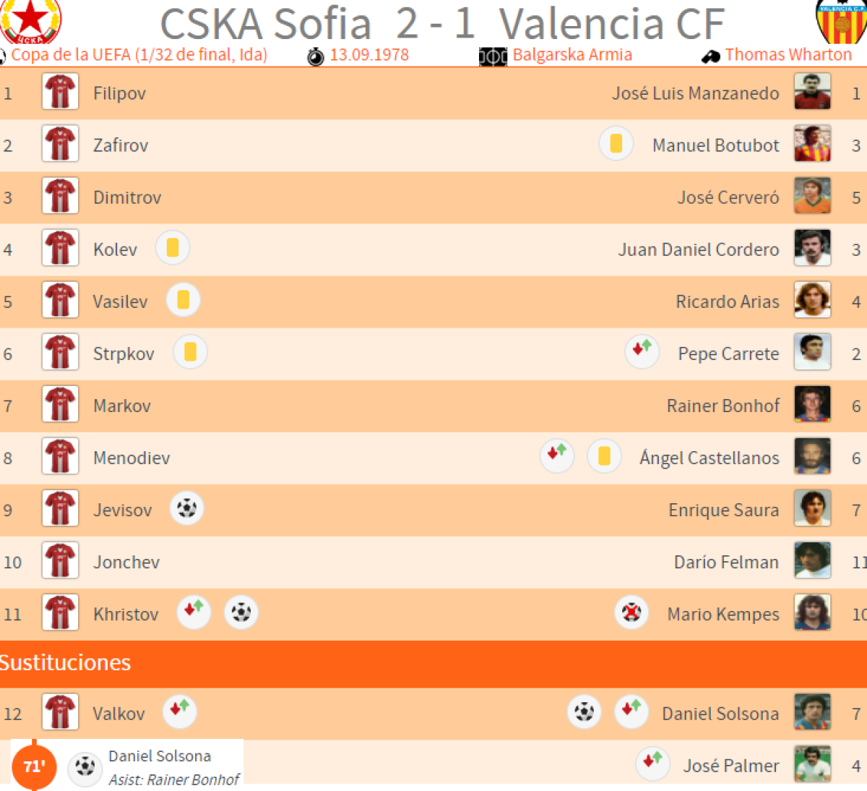The height and width of the screenshot is (791, 867).
Task: Click the CSKA Sofia club crest
Action: [30, 20]
